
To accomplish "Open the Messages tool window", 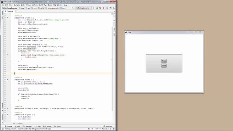I will click(x=27, y=126).
